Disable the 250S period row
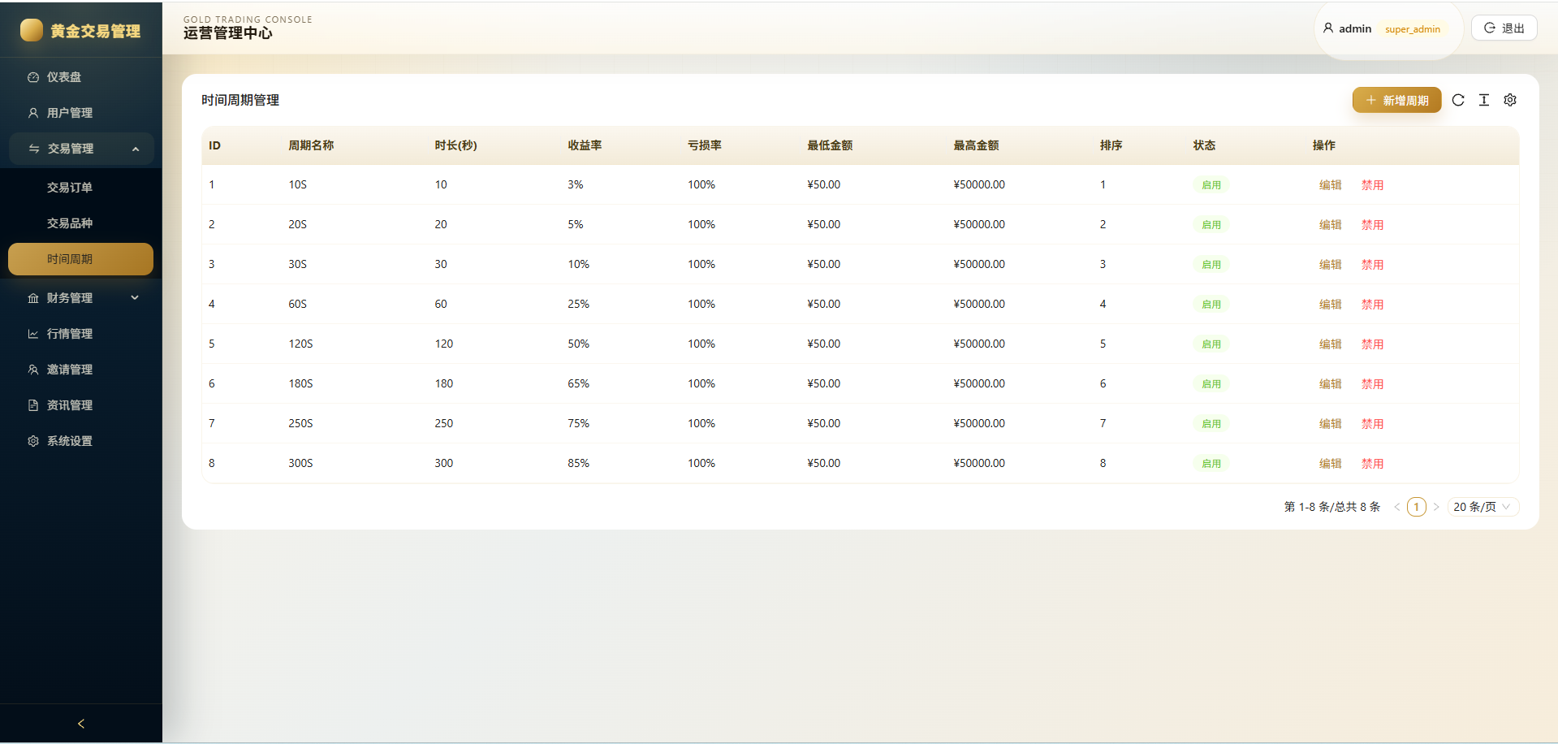The width and height of the screenshot is (1558, 744). point(1372,424)
